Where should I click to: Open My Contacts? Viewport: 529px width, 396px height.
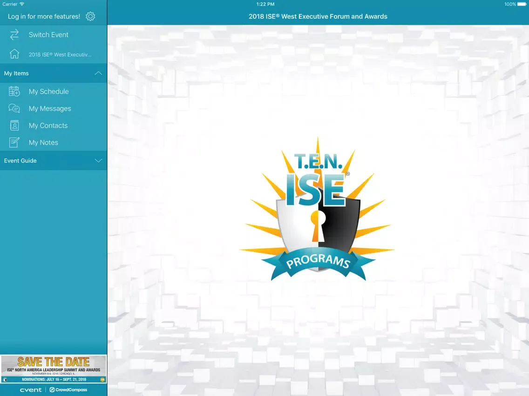coord(53,125)
